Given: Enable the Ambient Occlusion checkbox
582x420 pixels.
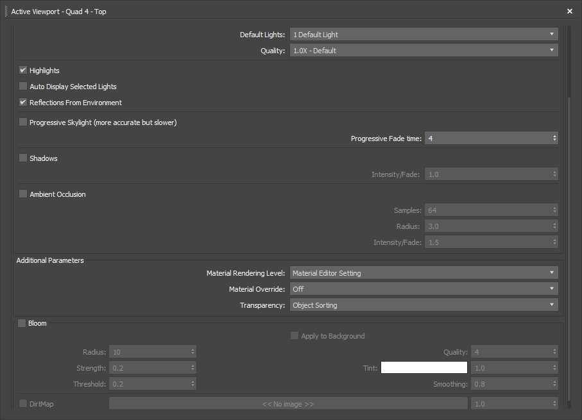Looking at the screenshot, I should coord(23,194).
